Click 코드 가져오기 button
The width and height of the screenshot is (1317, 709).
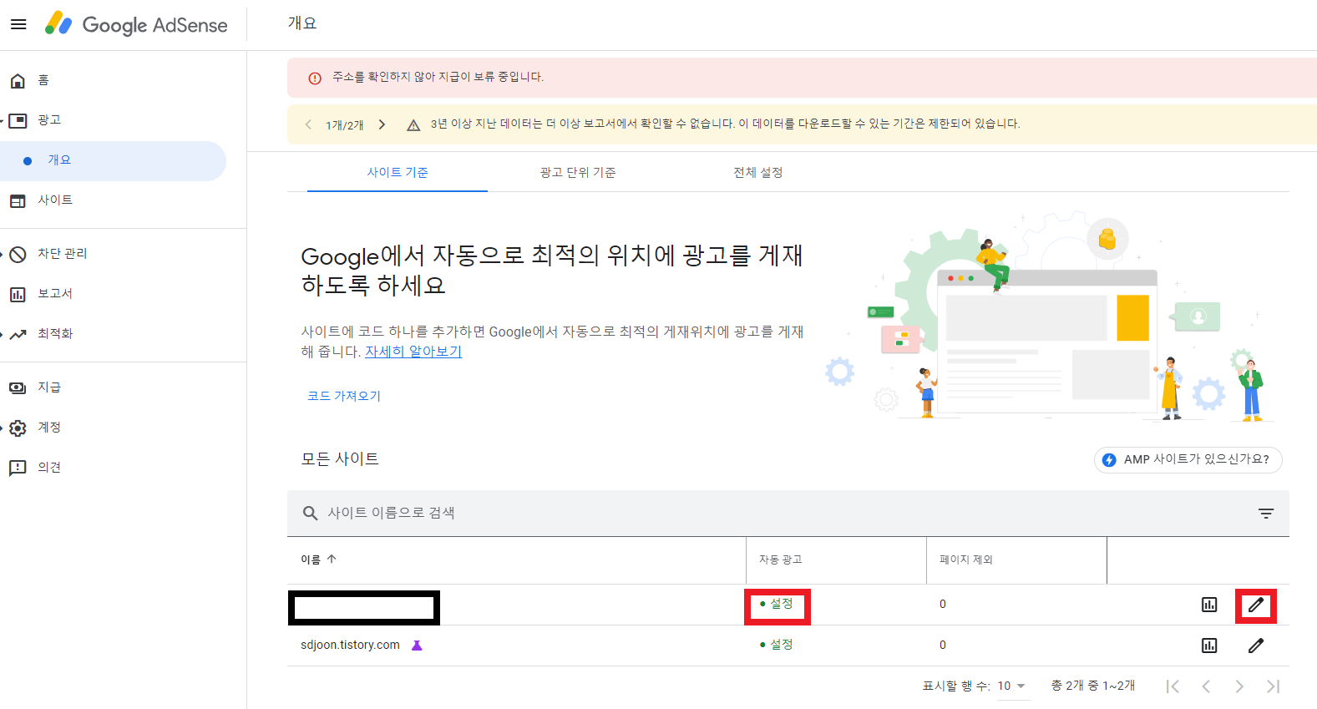(344, 396)
